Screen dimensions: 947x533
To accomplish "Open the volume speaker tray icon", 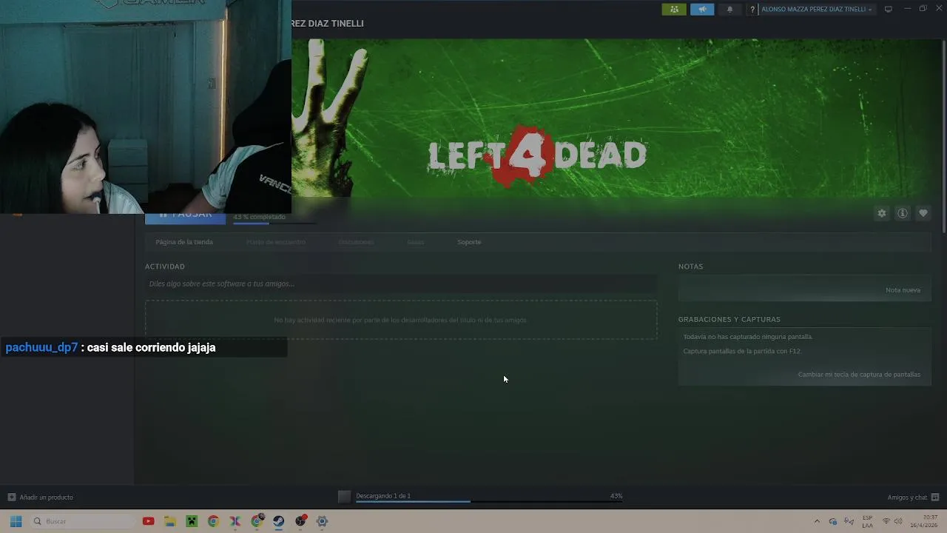I will click(x=898, y=521).
